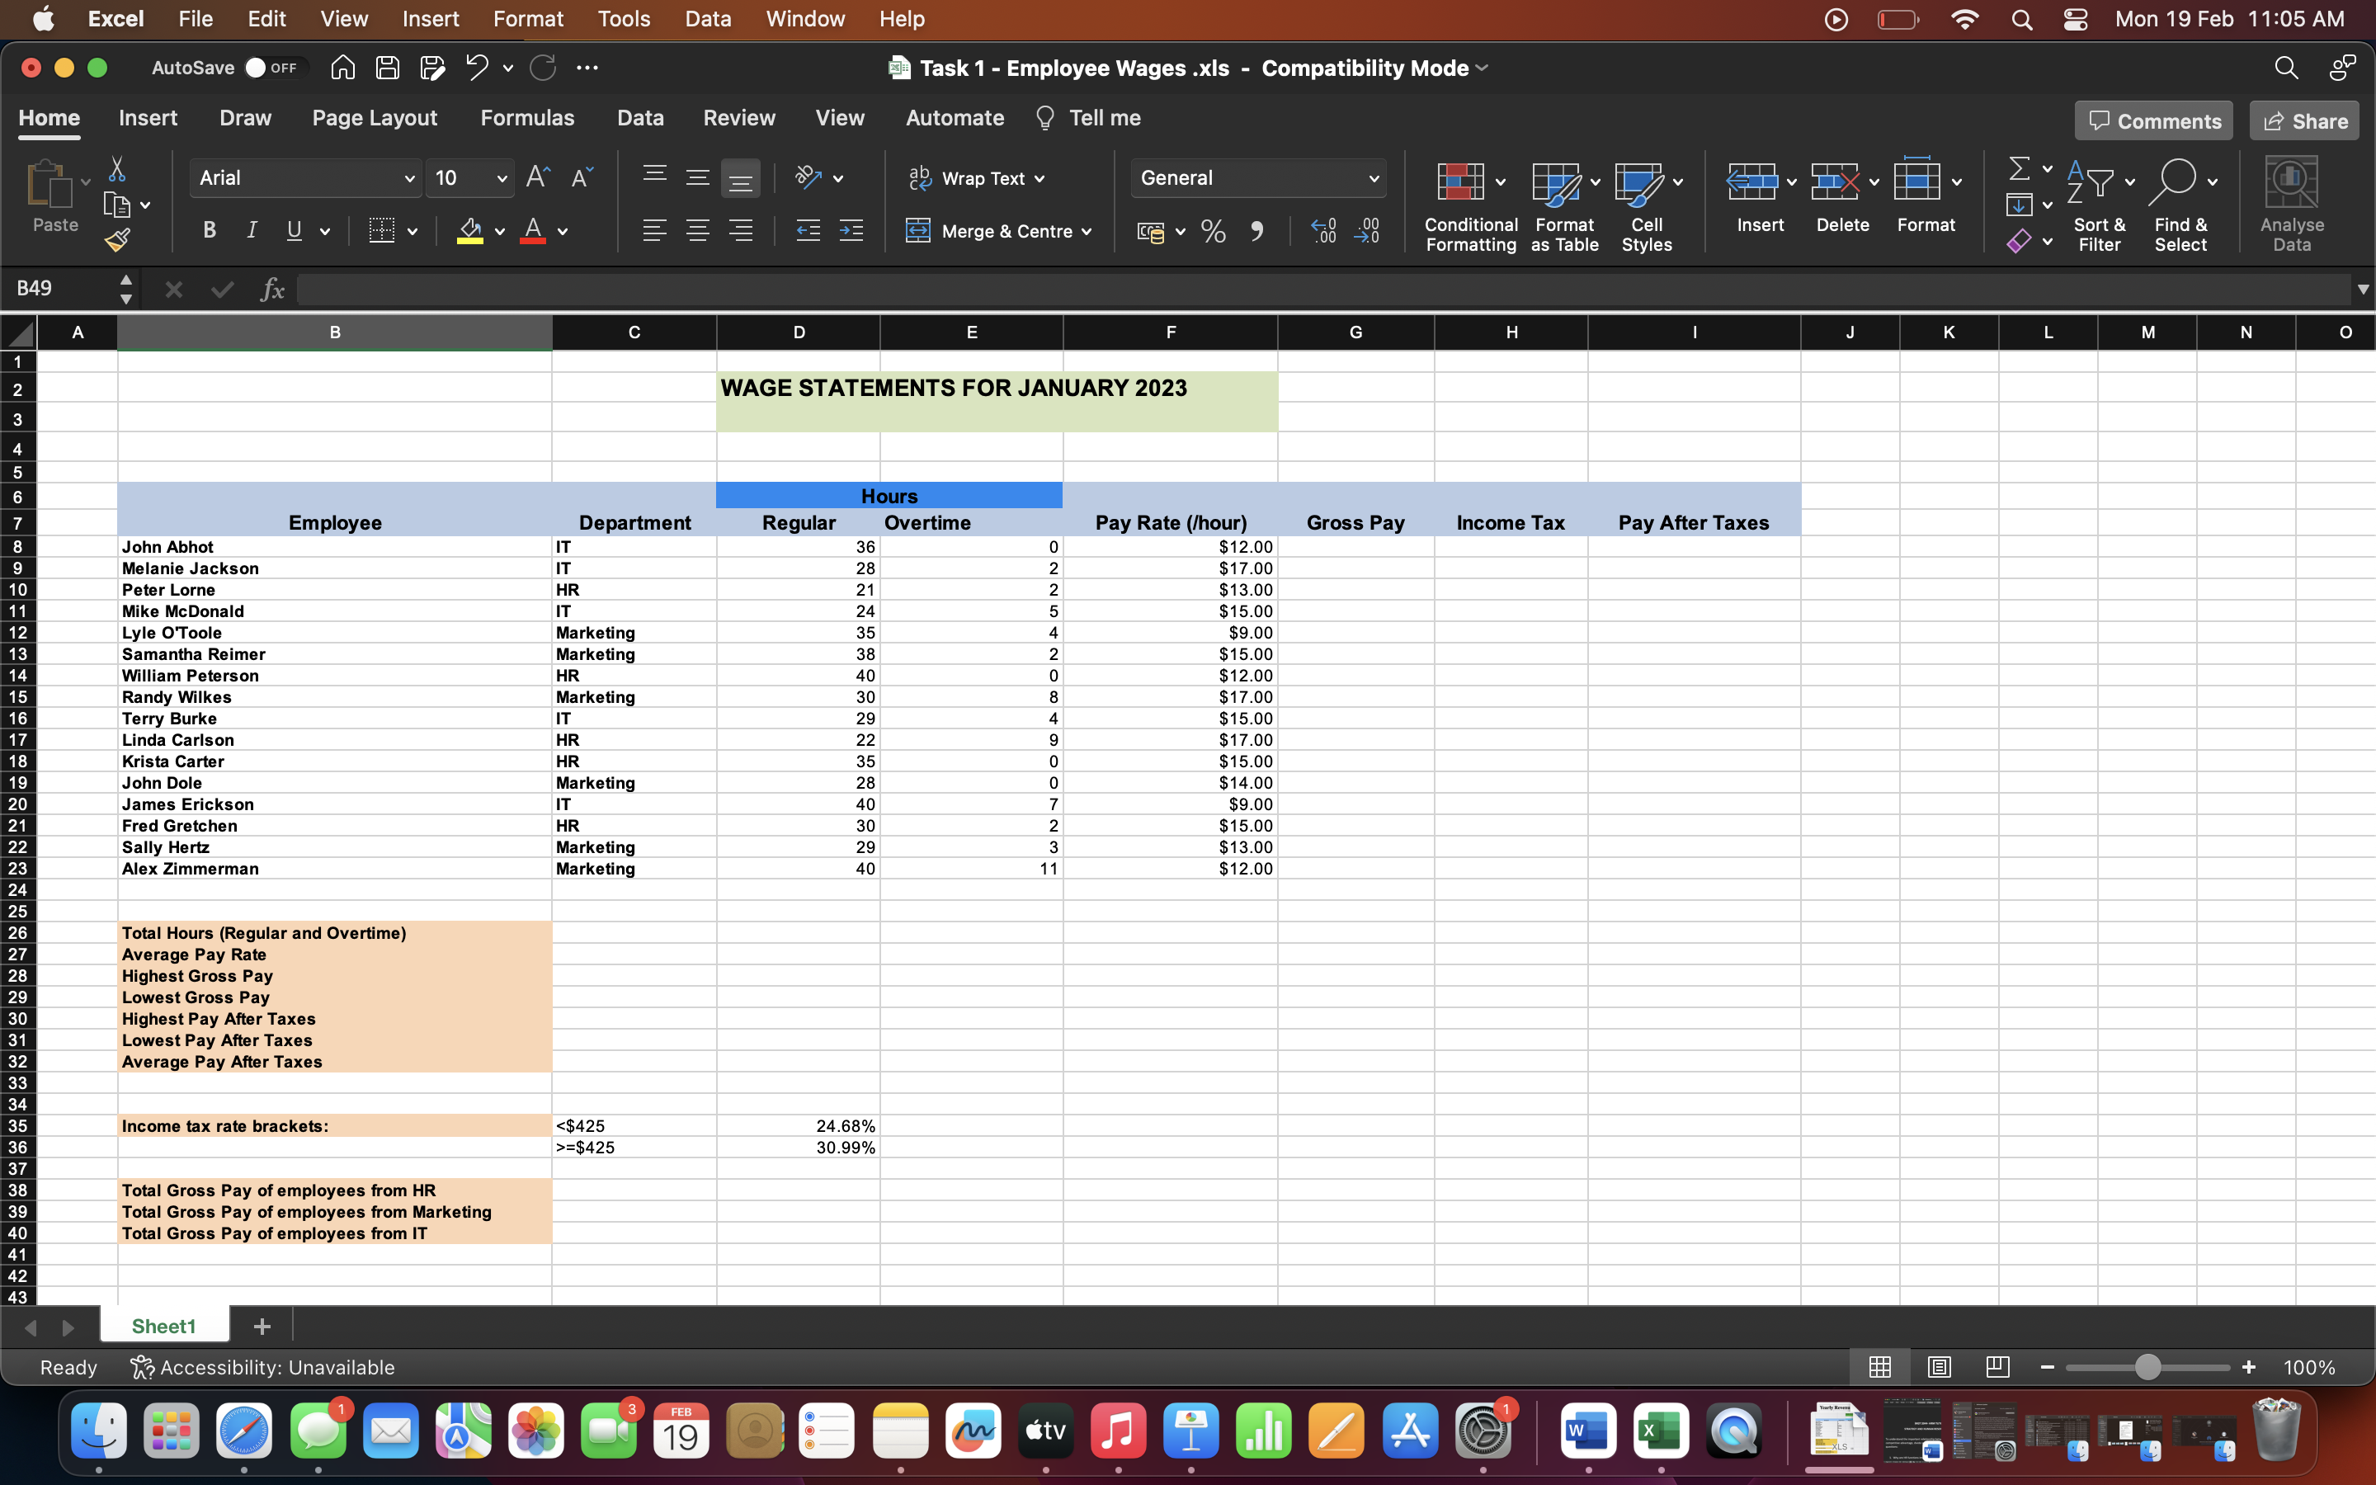Add a new sheet with the plus button
Screen dimensions: 2376x1485
pyautogui.click(x=260, y=1326)
